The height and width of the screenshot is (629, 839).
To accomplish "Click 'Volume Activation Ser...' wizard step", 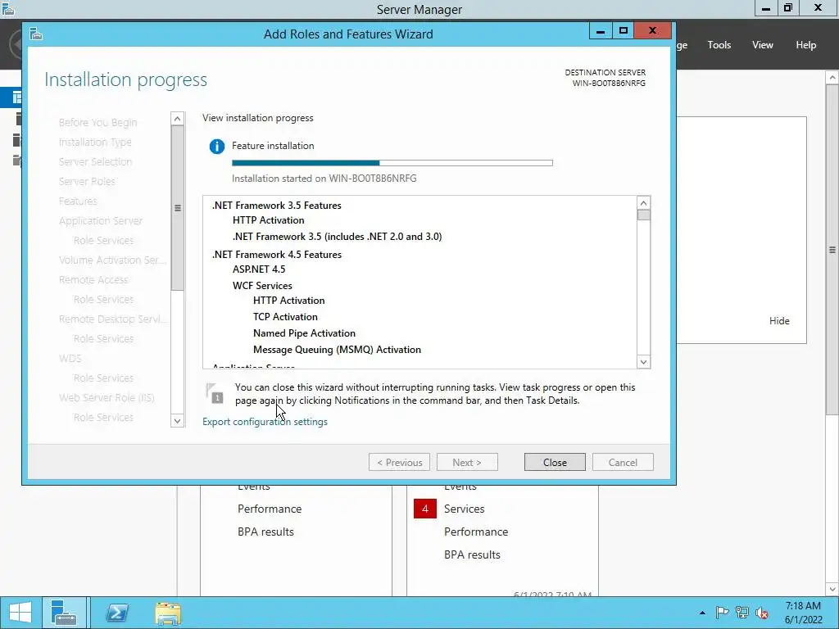I will (112, 260).
